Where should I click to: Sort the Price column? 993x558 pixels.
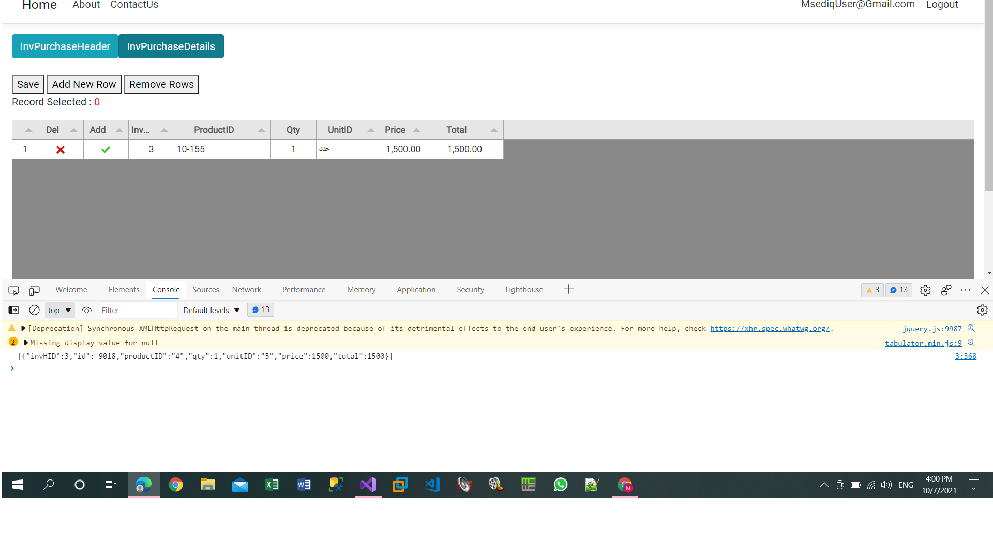tap(418, 130)
